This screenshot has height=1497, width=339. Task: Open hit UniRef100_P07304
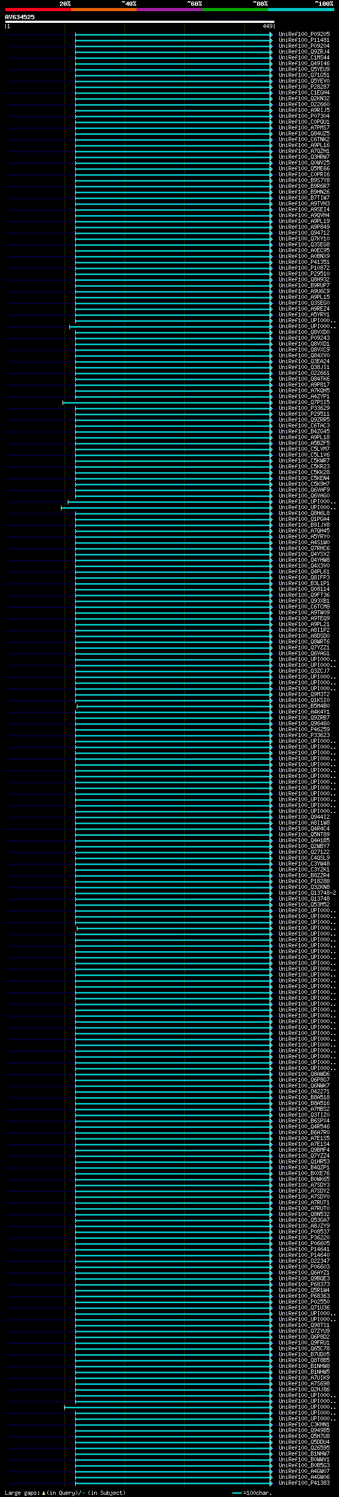click(304, 116)
